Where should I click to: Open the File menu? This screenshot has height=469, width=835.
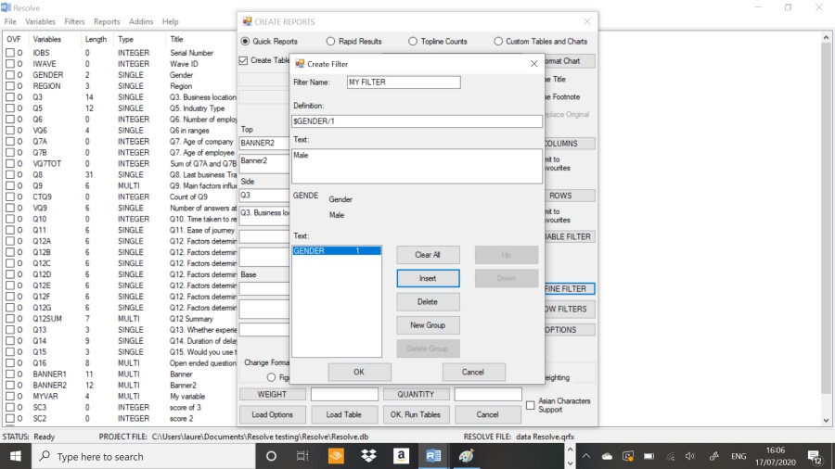pos(10,22)
